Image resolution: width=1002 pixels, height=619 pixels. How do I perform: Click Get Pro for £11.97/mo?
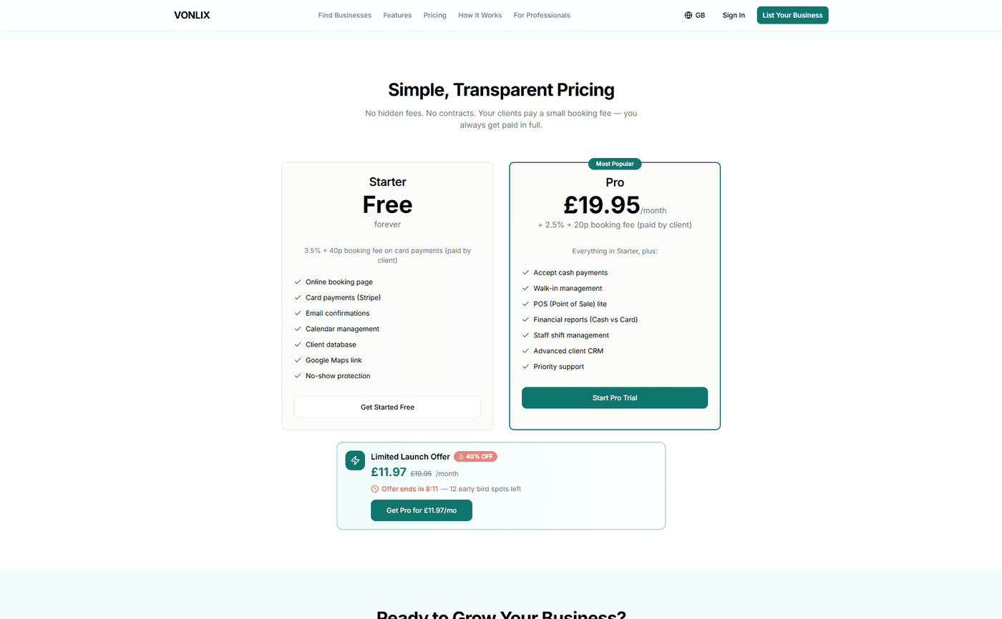pyautogui.click(x=421, y=510)
